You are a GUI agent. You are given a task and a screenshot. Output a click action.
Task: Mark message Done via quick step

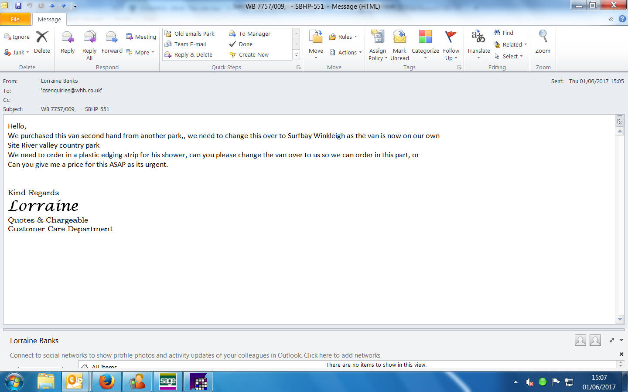tap(241, 44)
